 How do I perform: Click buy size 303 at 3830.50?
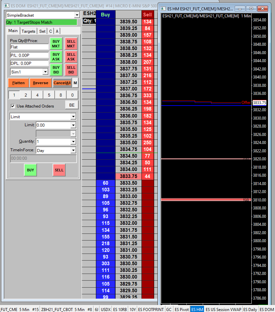coord(106,264)
